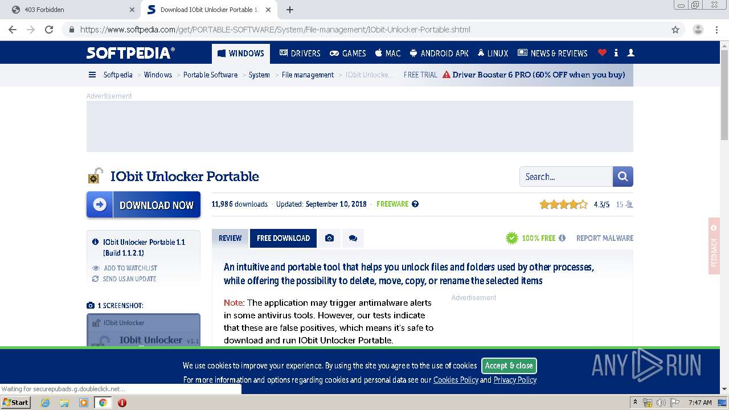Go to System breadcrumb link
The image size is (729, 410).
pyautogui.click(x=259, y=75)
